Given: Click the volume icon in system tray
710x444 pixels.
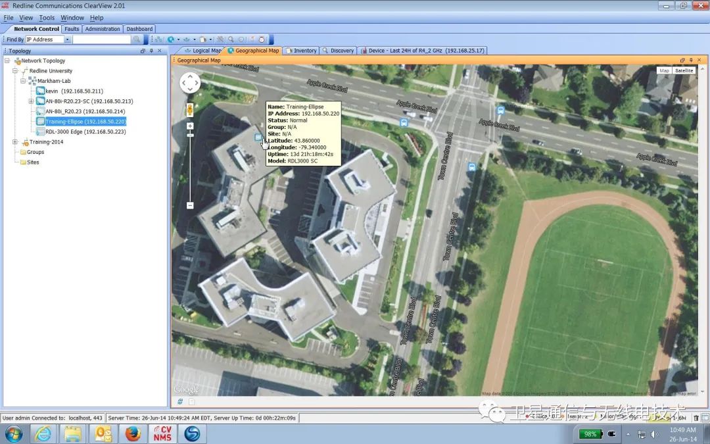Looking at the screenshot, I should [x=655, y=434].
